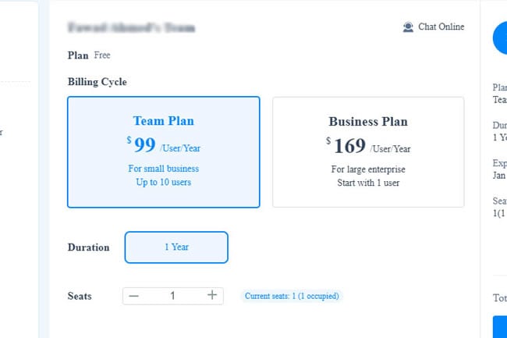Select the 1 Year duration option
507x338 pixels.
tap(176, 247)
